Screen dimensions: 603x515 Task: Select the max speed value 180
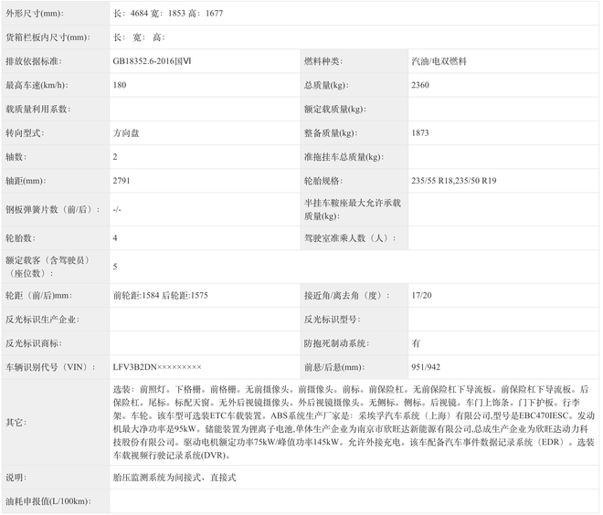coord(121,85)
